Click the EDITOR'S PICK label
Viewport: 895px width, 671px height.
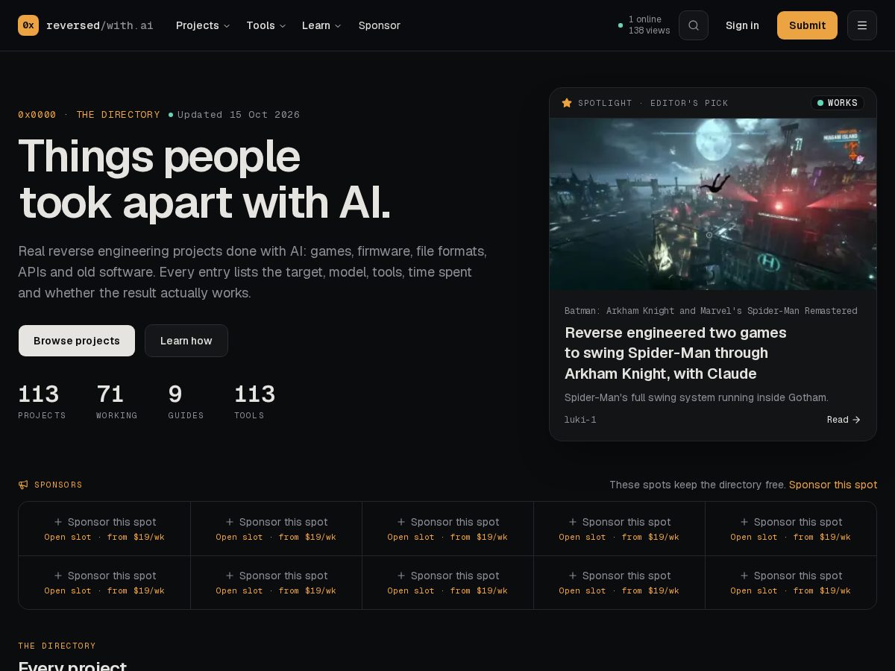[689, 103]
